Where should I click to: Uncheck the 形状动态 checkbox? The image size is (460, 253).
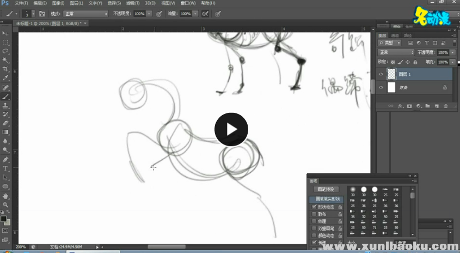click(314, 207)
